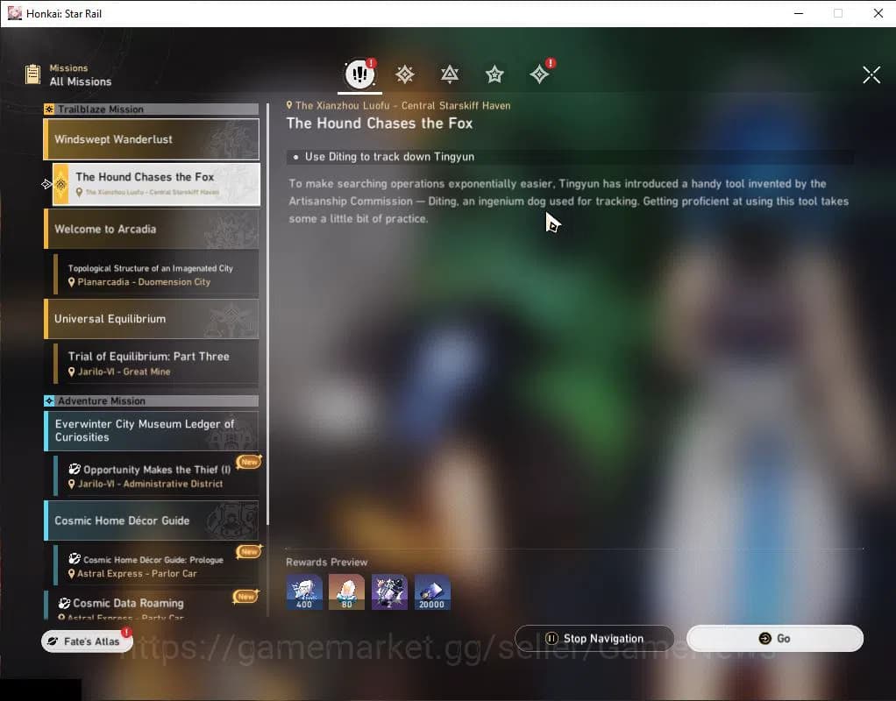Open Fate's Atlas button

[88, 641]
